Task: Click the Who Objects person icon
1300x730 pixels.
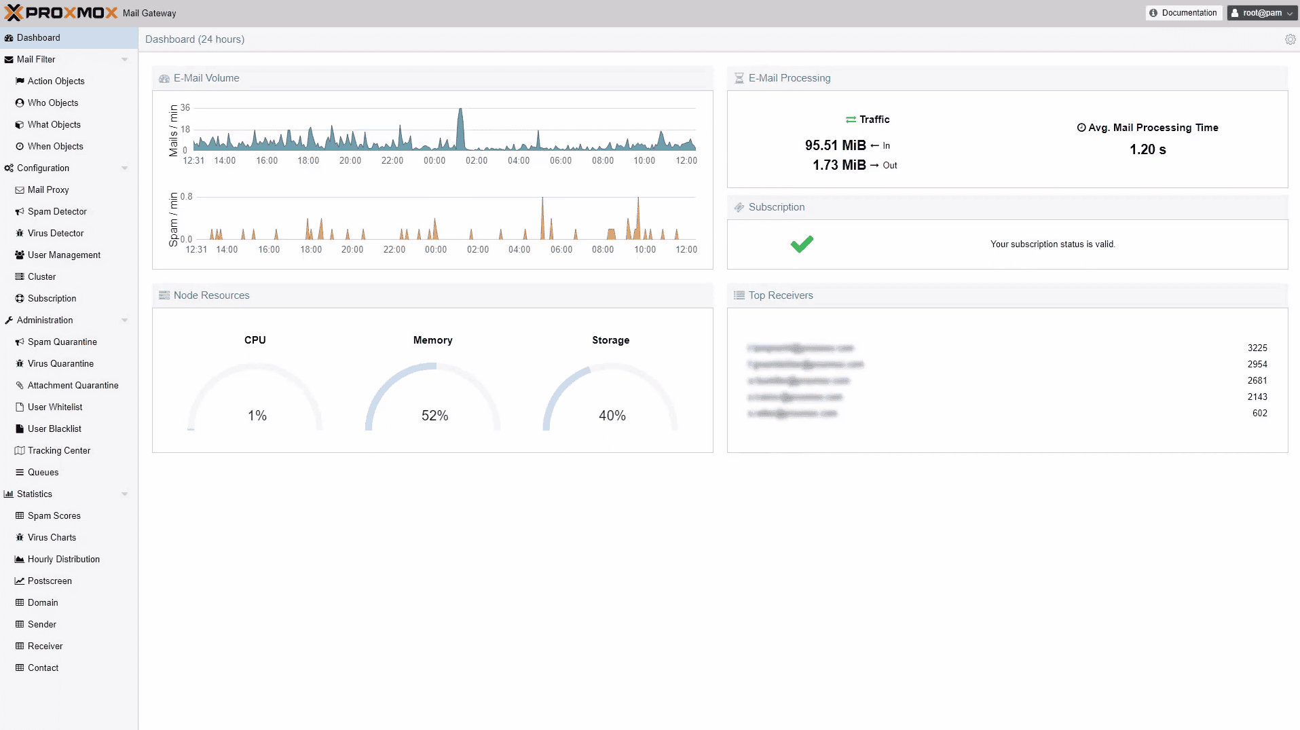Action: [20, 103]
